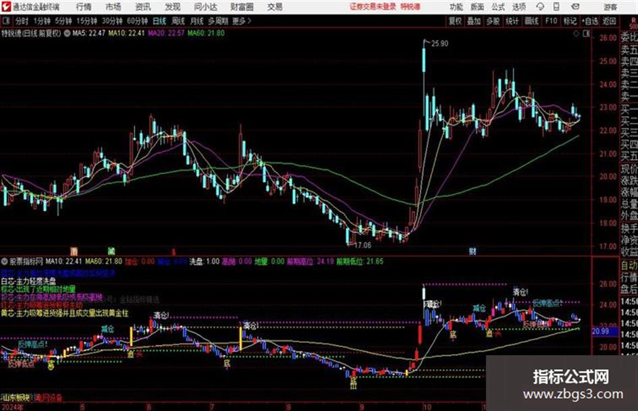Open the mail envelope icon
638x411 pixels.
(x=575, y=7)
